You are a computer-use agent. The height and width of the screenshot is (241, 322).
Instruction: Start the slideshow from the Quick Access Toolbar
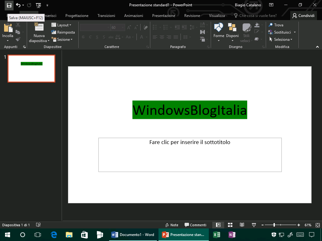38,5
